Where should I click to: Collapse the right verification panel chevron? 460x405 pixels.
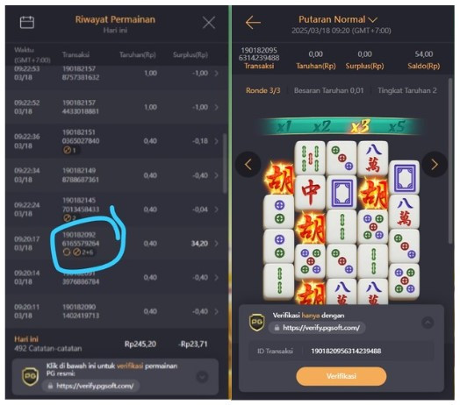(428, 323)
